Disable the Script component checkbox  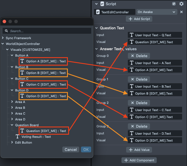coord(174,4)
